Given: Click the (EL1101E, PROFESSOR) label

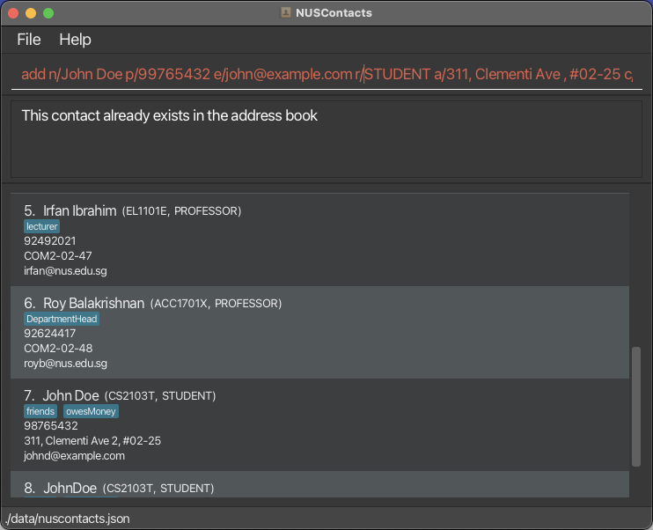Looking at the screenshot, I should click(181, 211).
